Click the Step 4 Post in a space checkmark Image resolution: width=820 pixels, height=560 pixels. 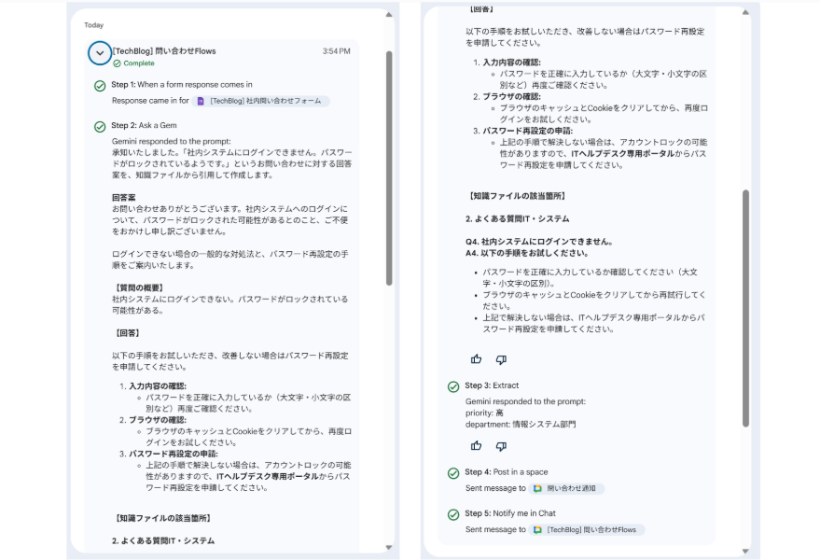tap(453, 473)
